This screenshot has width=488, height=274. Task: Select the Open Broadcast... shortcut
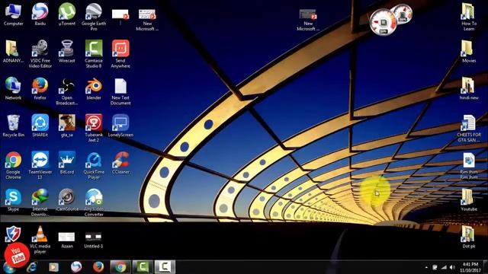pyautogui.click(x=67, y=91)
